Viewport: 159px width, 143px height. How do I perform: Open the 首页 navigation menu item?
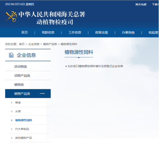coord(25,32)
